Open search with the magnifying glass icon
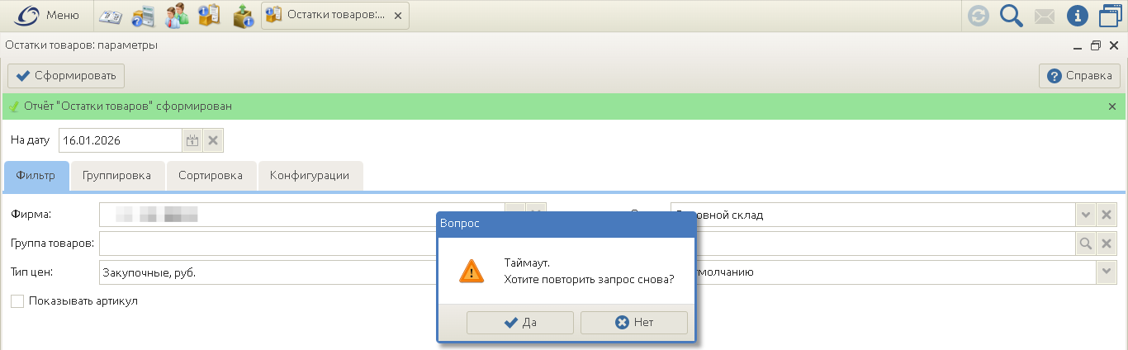 [1012, 16]
